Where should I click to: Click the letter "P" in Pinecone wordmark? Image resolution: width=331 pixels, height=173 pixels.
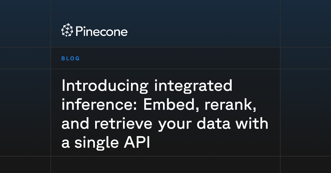[x=79, y=32]
